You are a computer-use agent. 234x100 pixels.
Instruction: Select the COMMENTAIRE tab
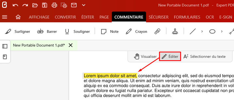point(129,17)
